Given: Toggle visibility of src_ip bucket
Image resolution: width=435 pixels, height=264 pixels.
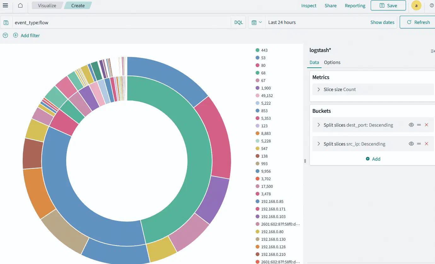Looking at the screenshot, I should 411,144.
